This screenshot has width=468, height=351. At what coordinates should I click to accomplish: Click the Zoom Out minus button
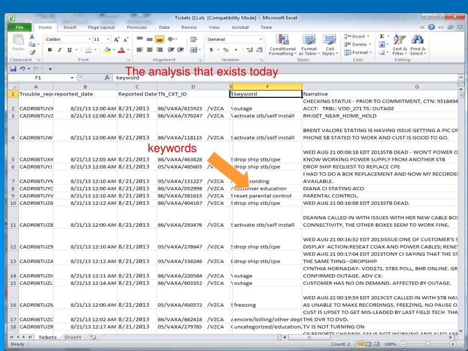tap(403, 344)
